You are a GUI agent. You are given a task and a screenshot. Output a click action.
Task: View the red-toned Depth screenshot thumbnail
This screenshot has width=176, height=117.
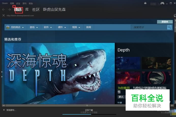[128, 78]
